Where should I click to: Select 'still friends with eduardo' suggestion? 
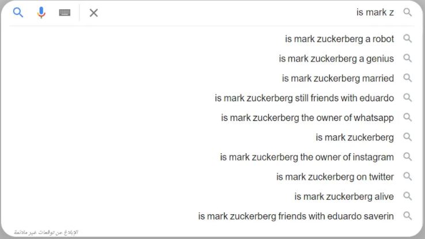304,98
